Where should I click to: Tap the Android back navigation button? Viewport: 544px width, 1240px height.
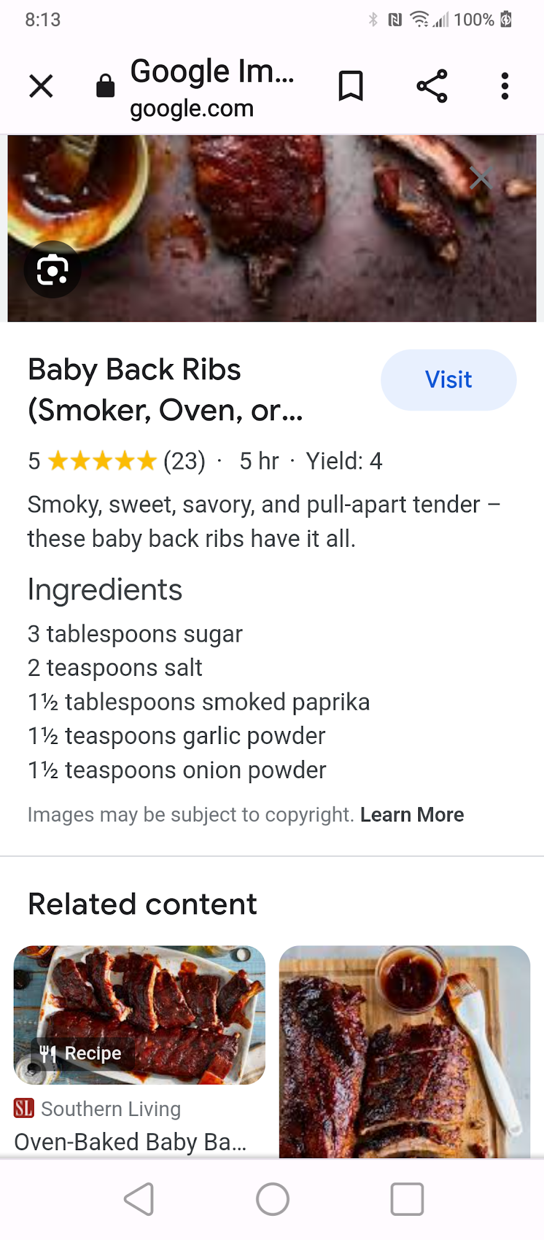point(139,1199)
